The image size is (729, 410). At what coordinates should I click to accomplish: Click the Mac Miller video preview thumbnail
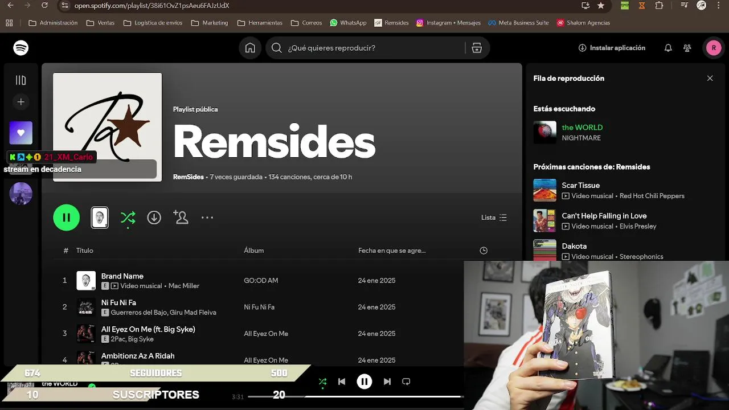[100, 218]
